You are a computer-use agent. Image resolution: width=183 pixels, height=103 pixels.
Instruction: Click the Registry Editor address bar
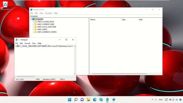96,16
